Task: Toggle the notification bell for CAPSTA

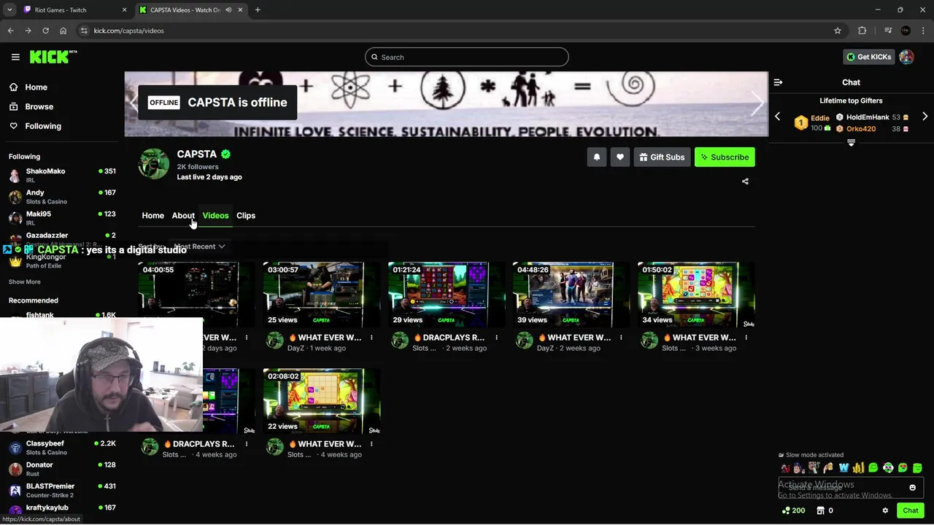Action: 597,157
